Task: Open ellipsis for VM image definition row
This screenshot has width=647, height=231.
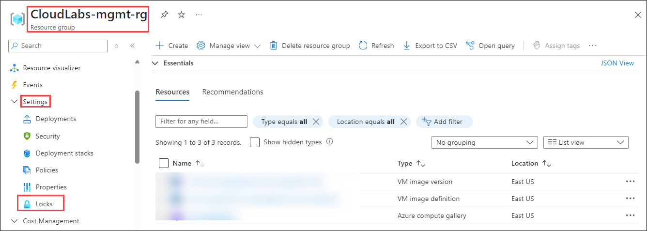Action: pos(630,199)
